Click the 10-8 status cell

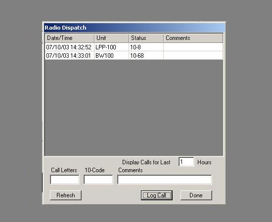pos(146,47)
